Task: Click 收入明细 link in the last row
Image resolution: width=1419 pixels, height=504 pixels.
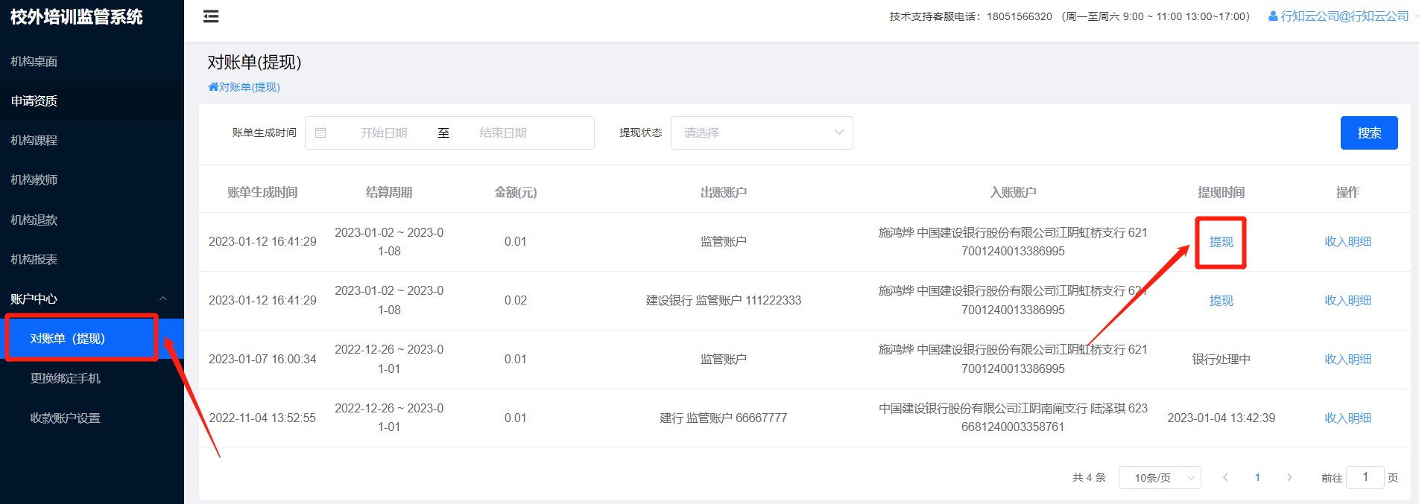Action: [x=1347, y=418]
